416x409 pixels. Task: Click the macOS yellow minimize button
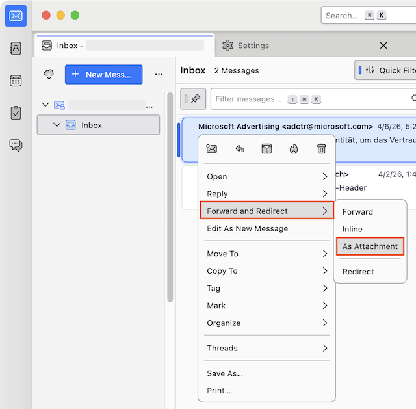tap(60, 15)
